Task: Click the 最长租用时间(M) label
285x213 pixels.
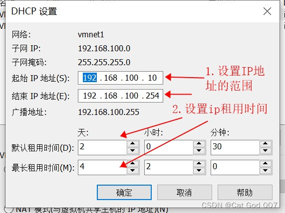Action: [x=43, y=168]
